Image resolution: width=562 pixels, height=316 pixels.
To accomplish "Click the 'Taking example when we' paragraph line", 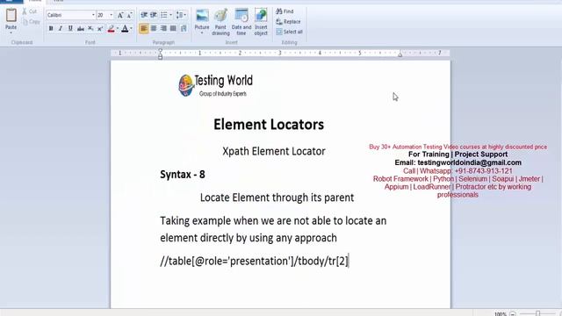I will pos(273,220).
